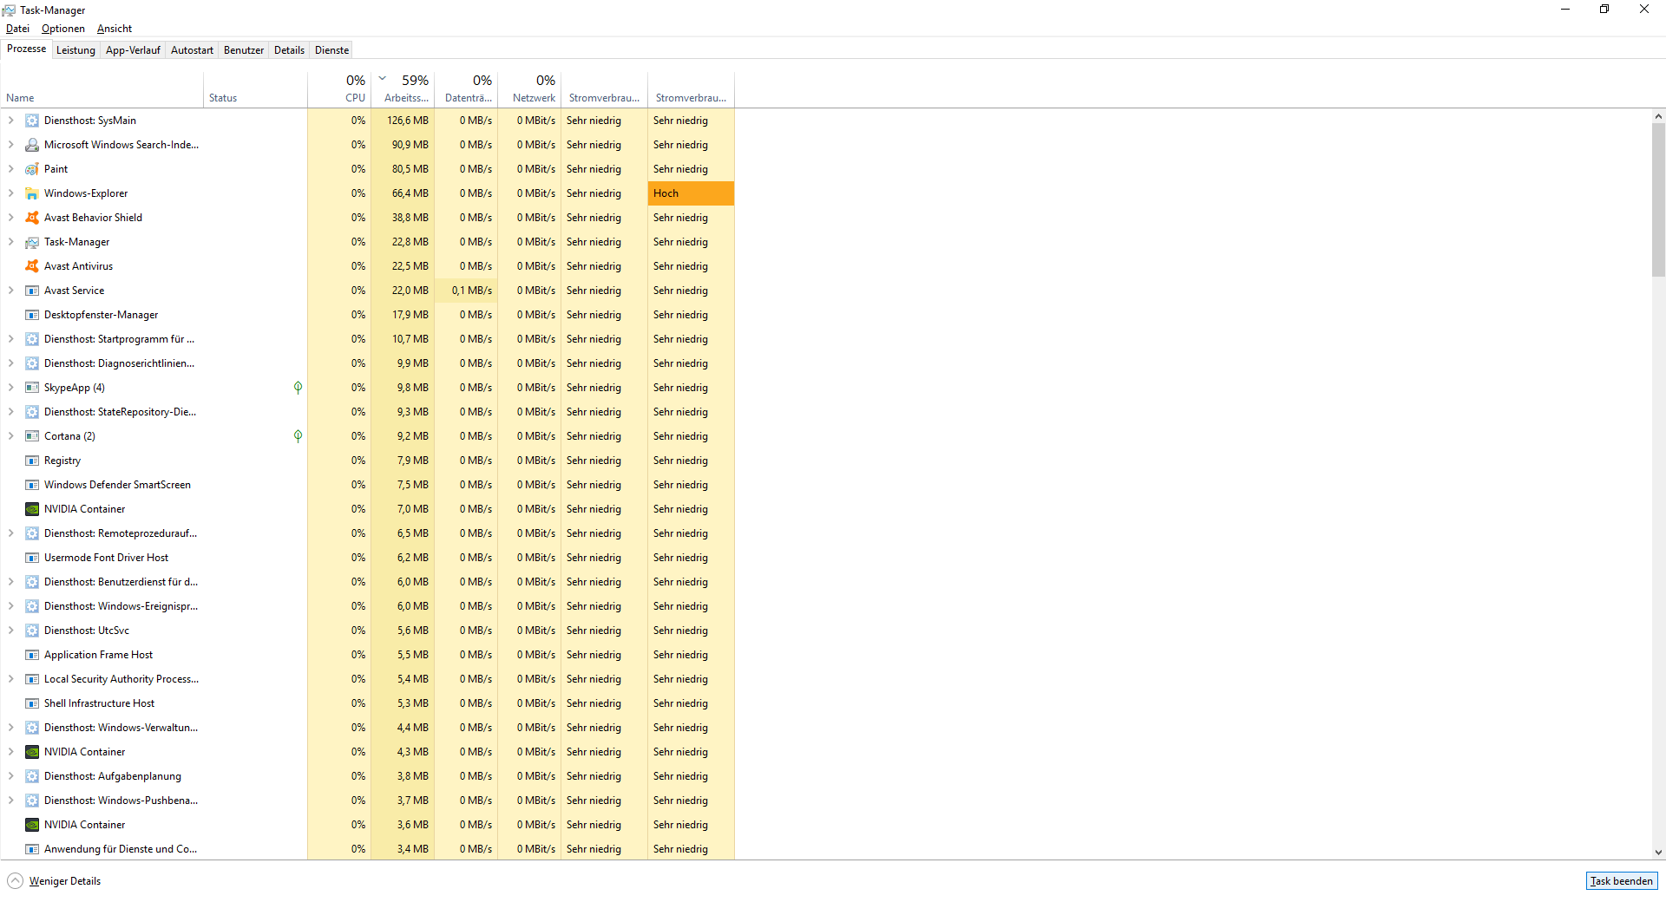Click the green leaf status icon for Cortana
The width and height of the screenshot is (1666, 902).
[x=298, y=436]
